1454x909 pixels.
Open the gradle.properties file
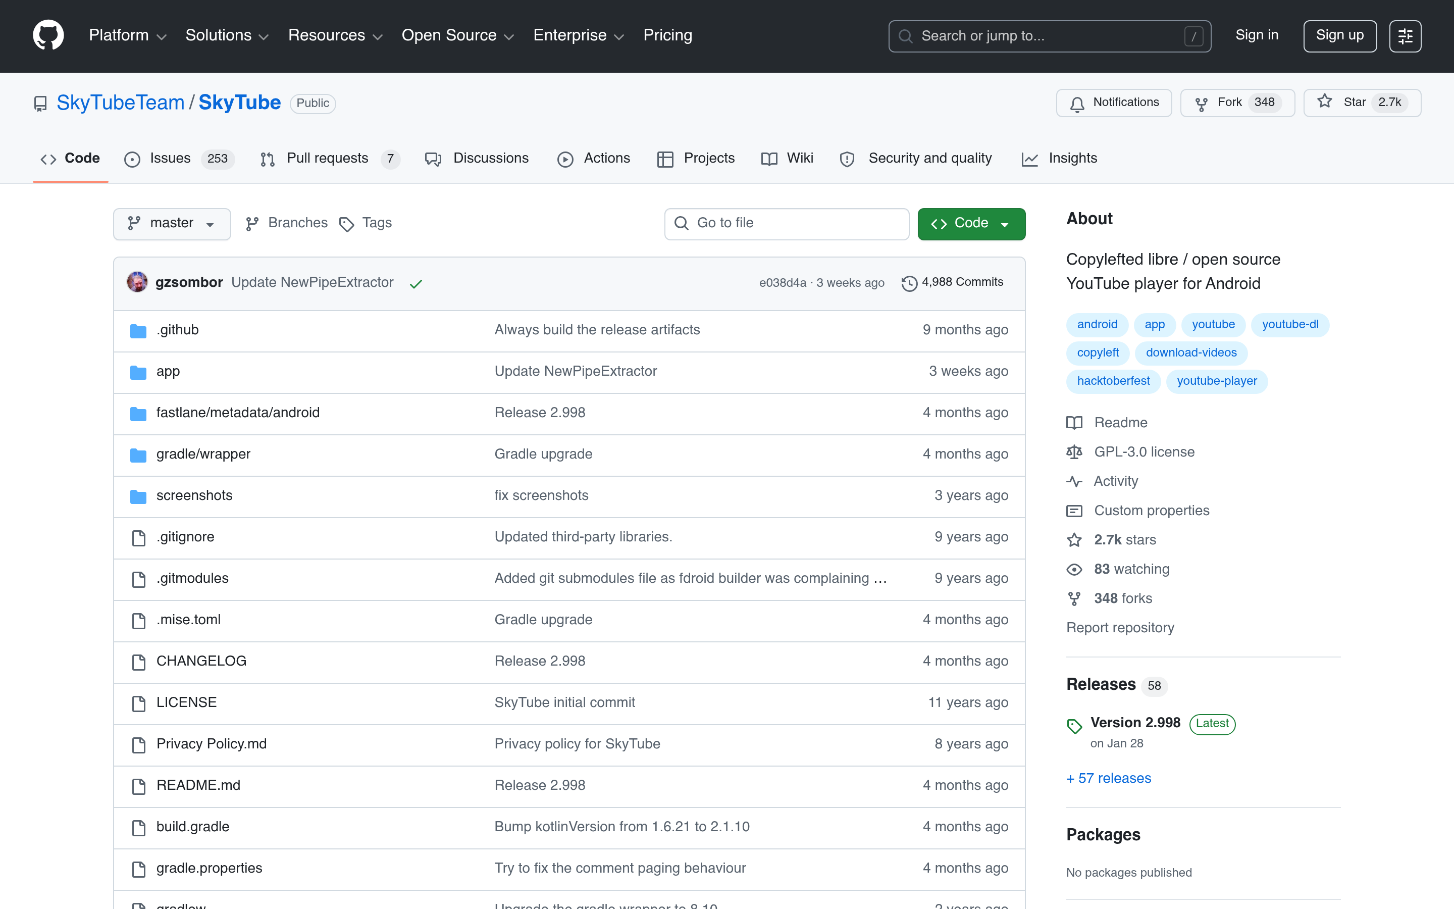(x=209, y=869)
